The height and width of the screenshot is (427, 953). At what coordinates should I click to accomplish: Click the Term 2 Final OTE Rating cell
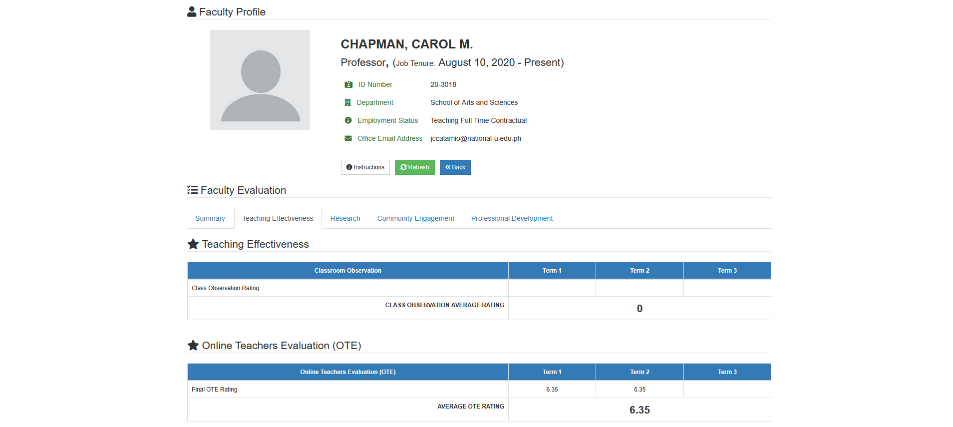639,390
